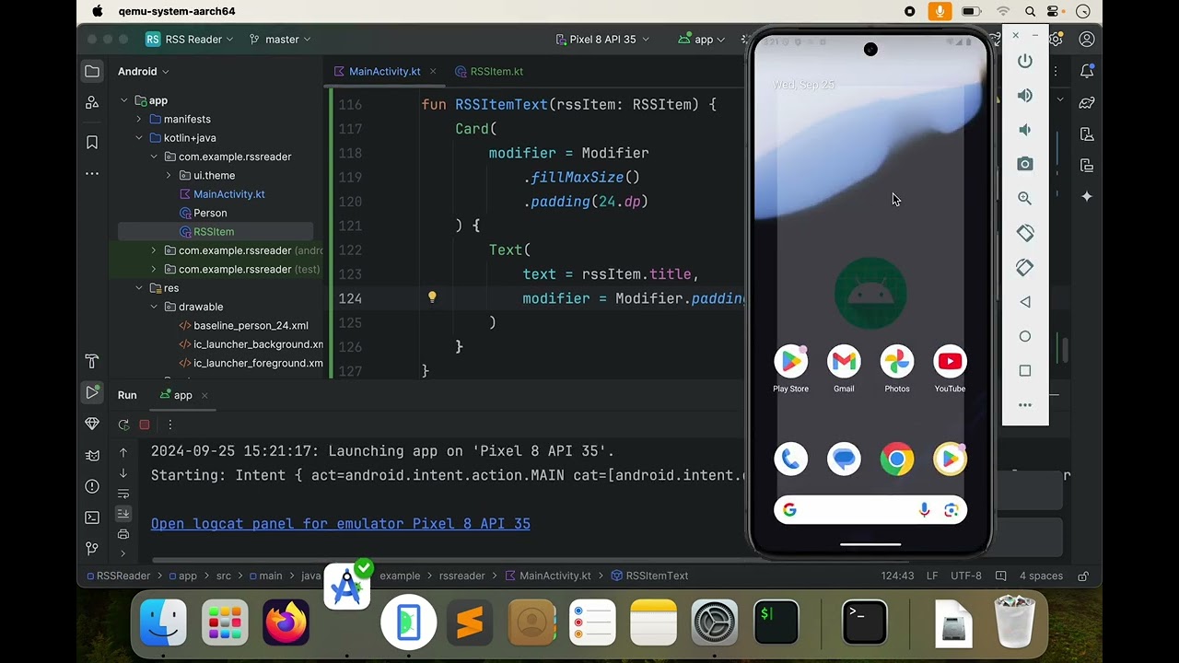Open the master branch dropdown

[x=280, y=40]
